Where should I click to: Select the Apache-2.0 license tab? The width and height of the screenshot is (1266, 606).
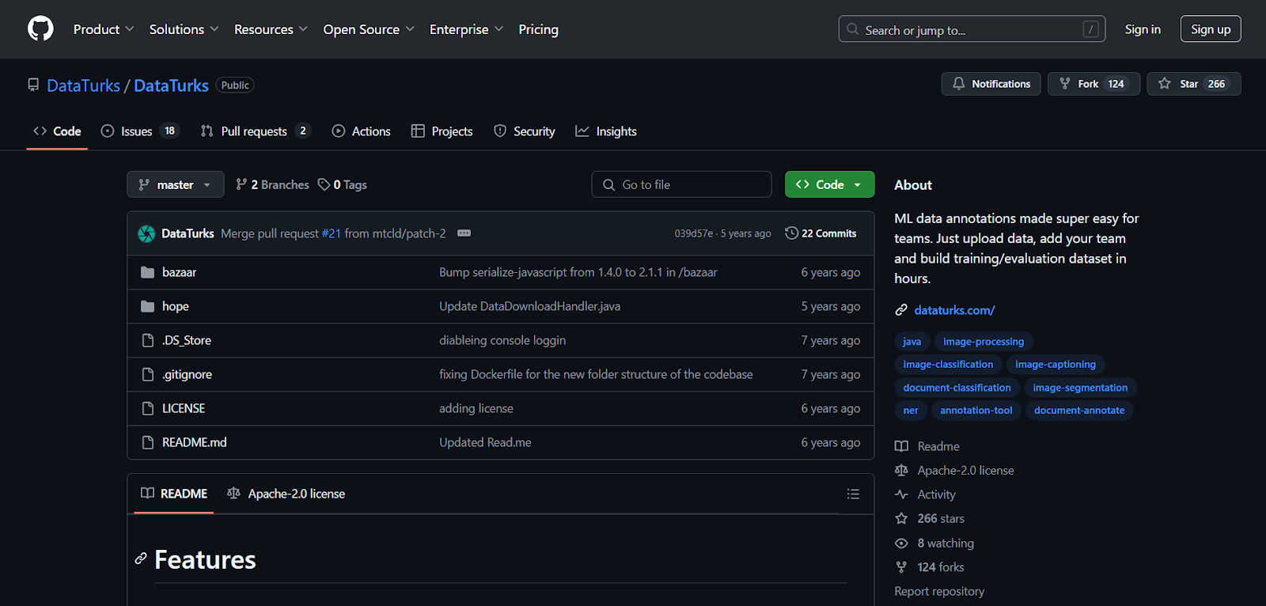click(x=286, y=494)
